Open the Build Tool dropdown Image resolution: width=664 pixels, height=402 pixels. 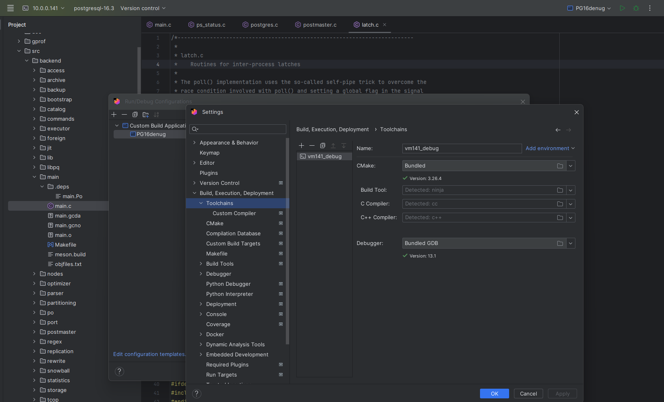tap(571, 190)
